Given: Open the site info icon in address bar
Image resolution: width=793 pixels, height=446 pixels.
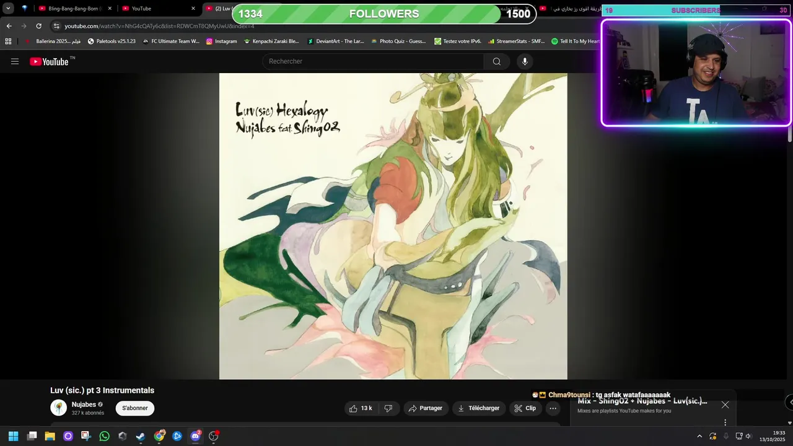Looking at the screenshot, I should (56, 26).
